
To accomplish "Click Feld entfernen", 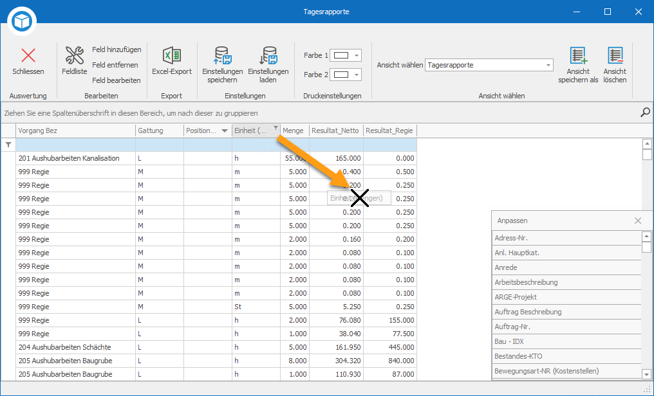I will (115, 65).
